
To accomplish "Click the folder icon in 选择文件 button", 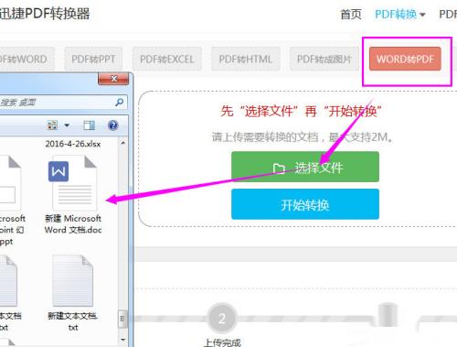I will coord(279,168).
